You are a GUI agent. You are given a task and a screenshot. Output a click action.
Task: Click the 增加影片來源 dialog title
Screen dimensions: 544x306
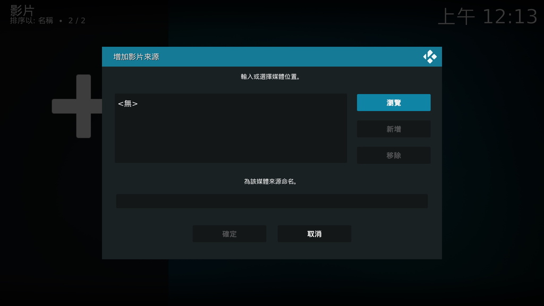136,57
